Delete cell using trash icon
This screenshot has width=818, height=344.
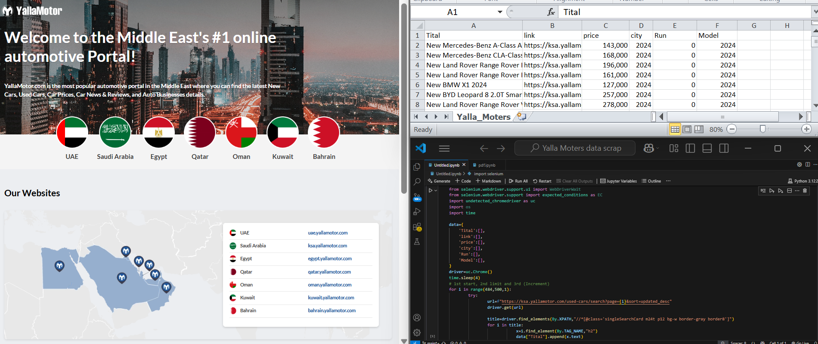[x=805, y=191]
